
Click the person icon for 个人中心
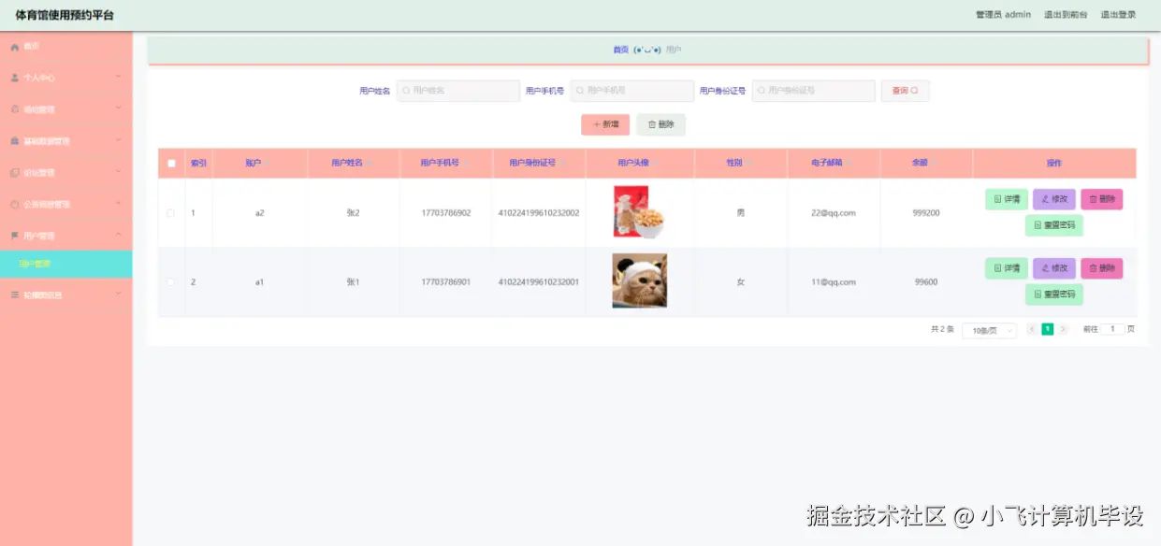[x=14, y=78]
